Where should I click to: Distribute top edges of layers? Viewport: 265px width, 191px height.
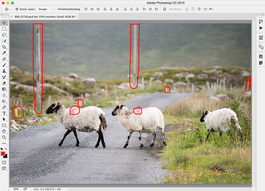point(125,9)
